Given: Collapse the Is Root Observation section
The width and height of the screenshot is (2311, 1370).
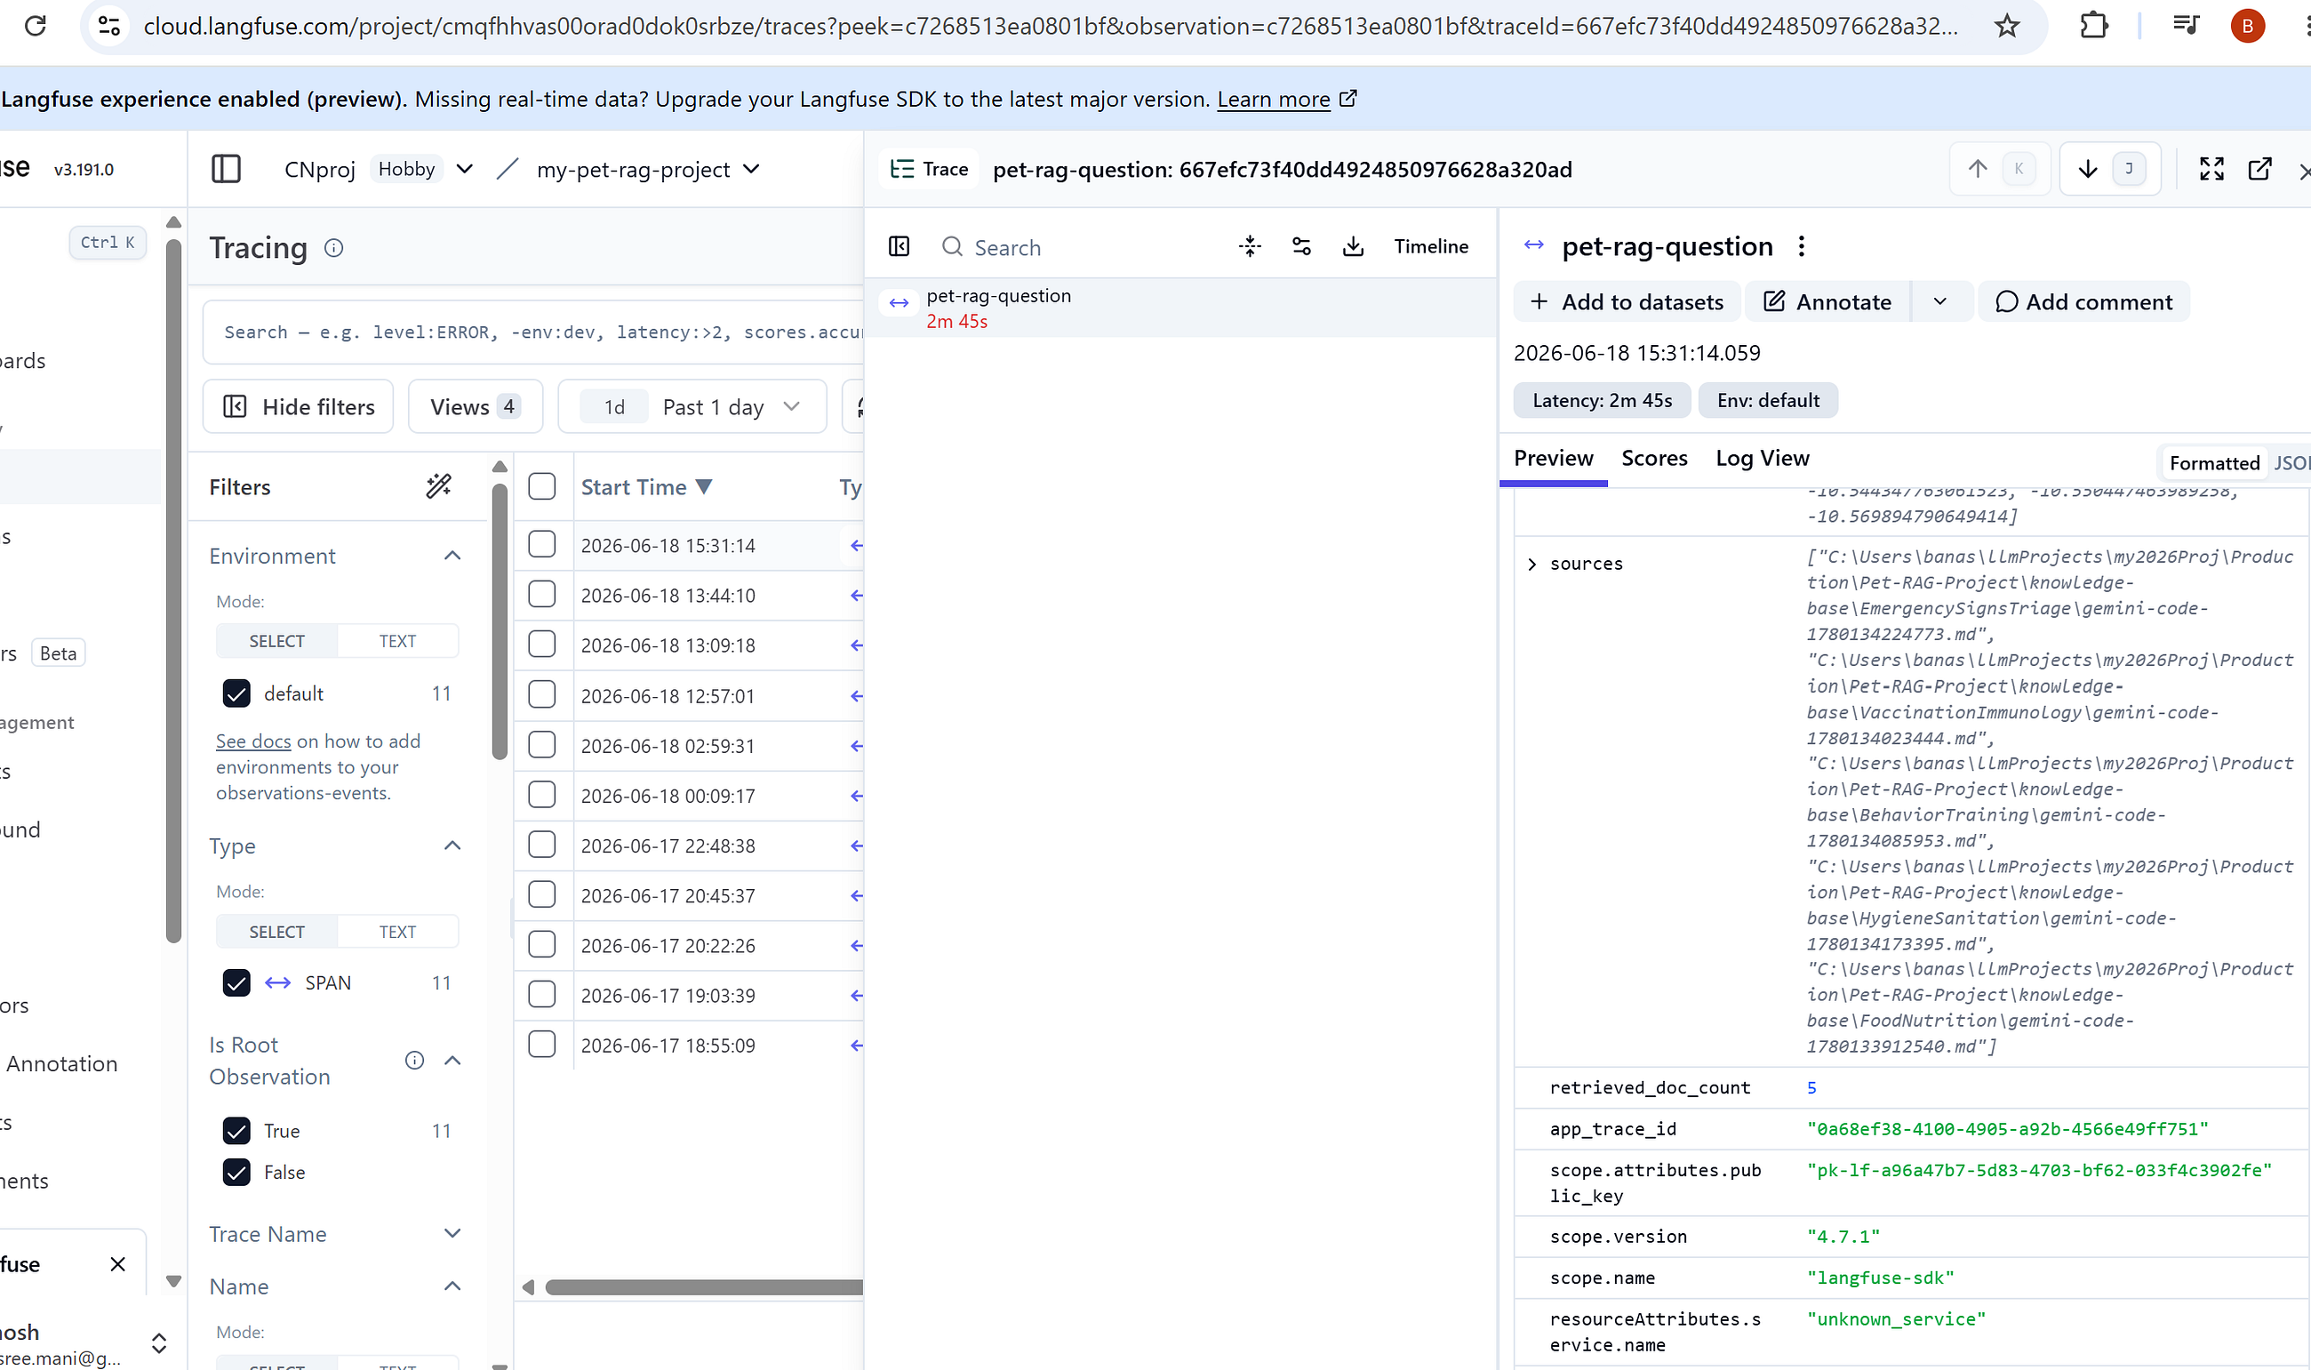Looking at the screenshot, I should click(x=452, y=1060).
